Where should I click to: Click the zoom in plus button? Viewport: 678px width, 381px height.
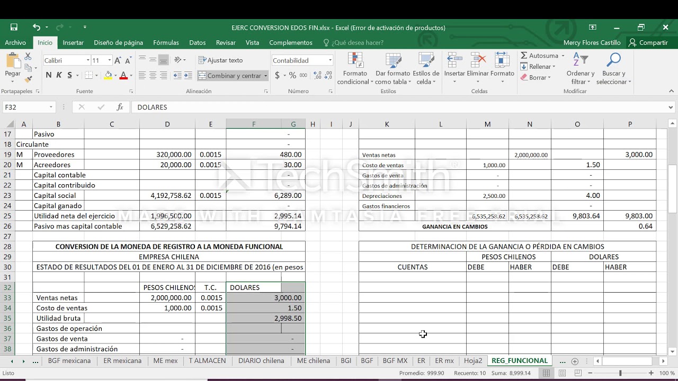(651, 373)
